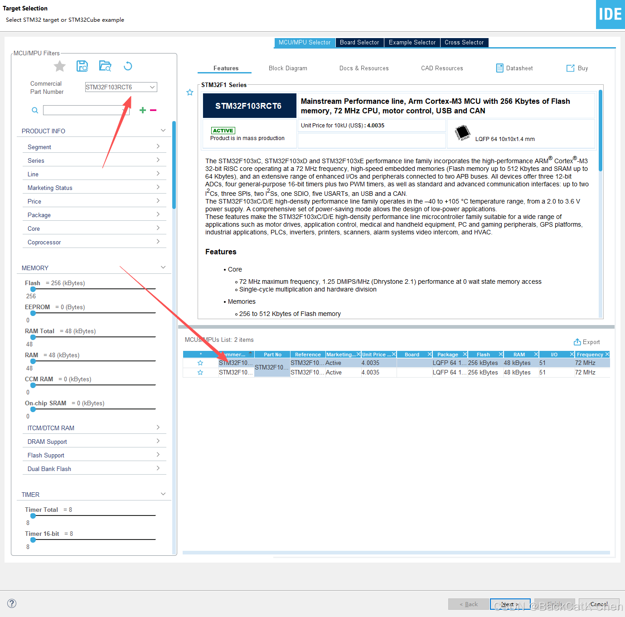Expand the DRAM Support filter
The width and height of the screenshot is (625, 617).
[x=158, y=441]
